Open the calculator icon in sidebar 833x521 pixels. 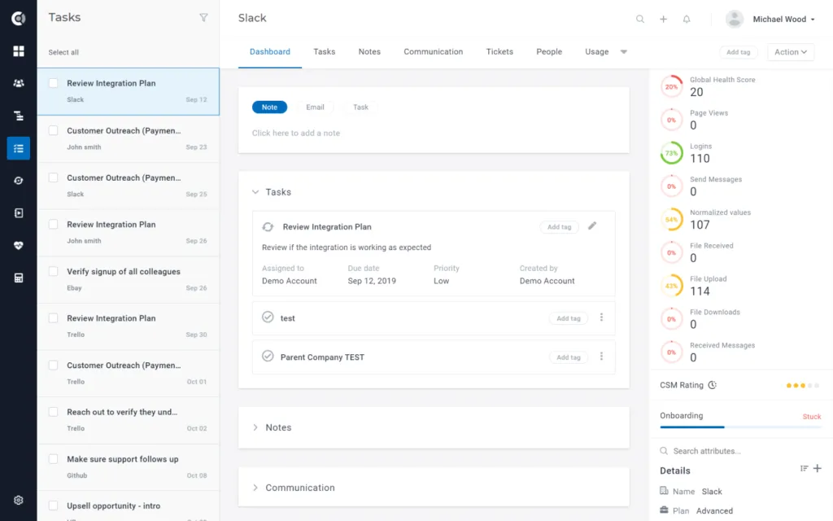(x=19, y=278)
